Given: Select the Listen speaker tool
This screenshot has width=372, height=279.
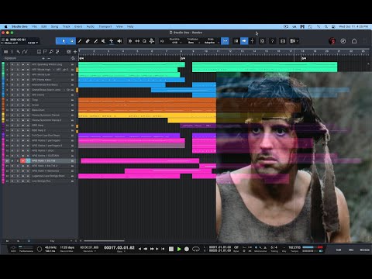Looking at the screenshot, I should [119, 41].
